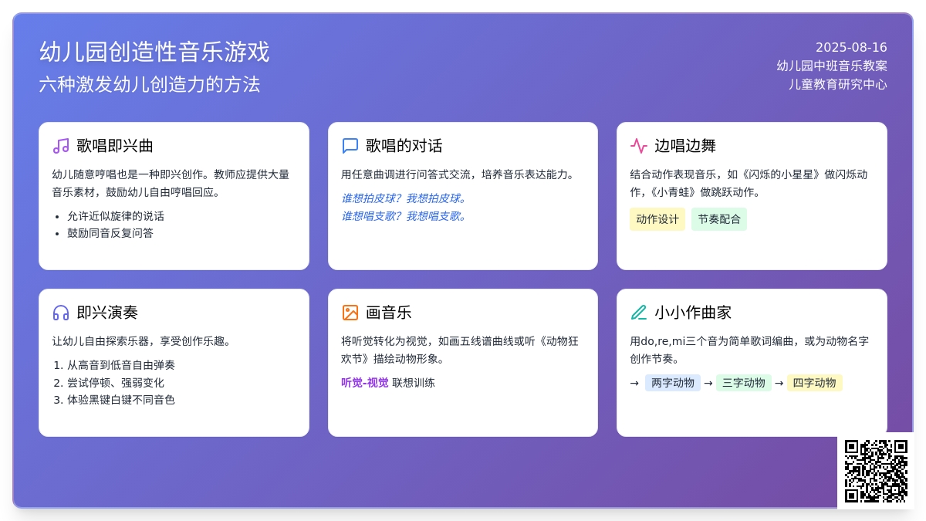Click list item 体验黑键白键不同音色
The height and width of the screenshot is (521, 926).
pos(121,400)
